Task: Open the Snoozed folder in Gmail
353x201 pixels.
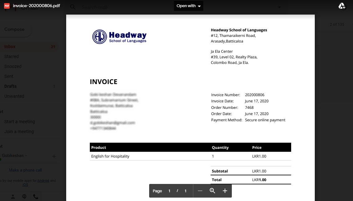Action: [13, 66]
